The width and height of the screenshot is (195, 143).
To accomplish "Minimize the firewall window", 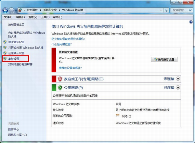I will [174, 2].
